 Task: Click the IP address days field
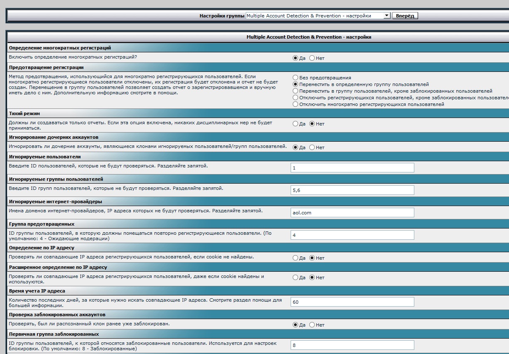[x=352, y=302]
